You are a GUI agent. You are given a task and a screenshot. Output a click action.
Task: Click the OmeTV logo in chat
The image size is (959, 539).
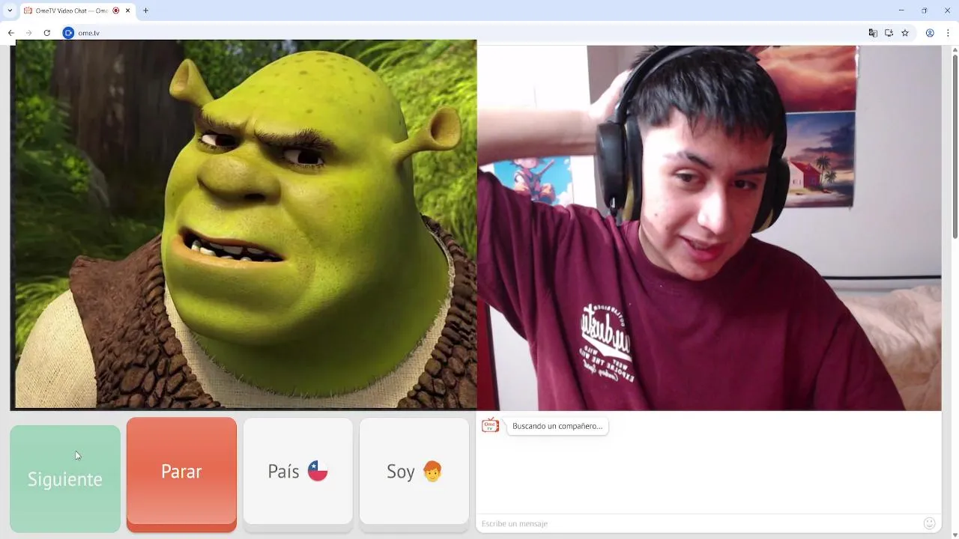pyautogui.click(x=490, y=425)
